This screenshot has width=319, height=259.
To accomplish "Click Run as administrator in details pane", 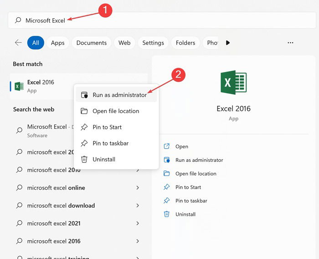I will click(199, 160).
